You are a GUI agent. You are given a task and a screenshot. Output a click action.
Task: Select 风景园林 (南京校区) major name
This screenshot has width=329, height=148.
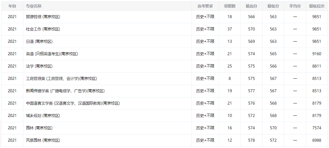(43, 140)
